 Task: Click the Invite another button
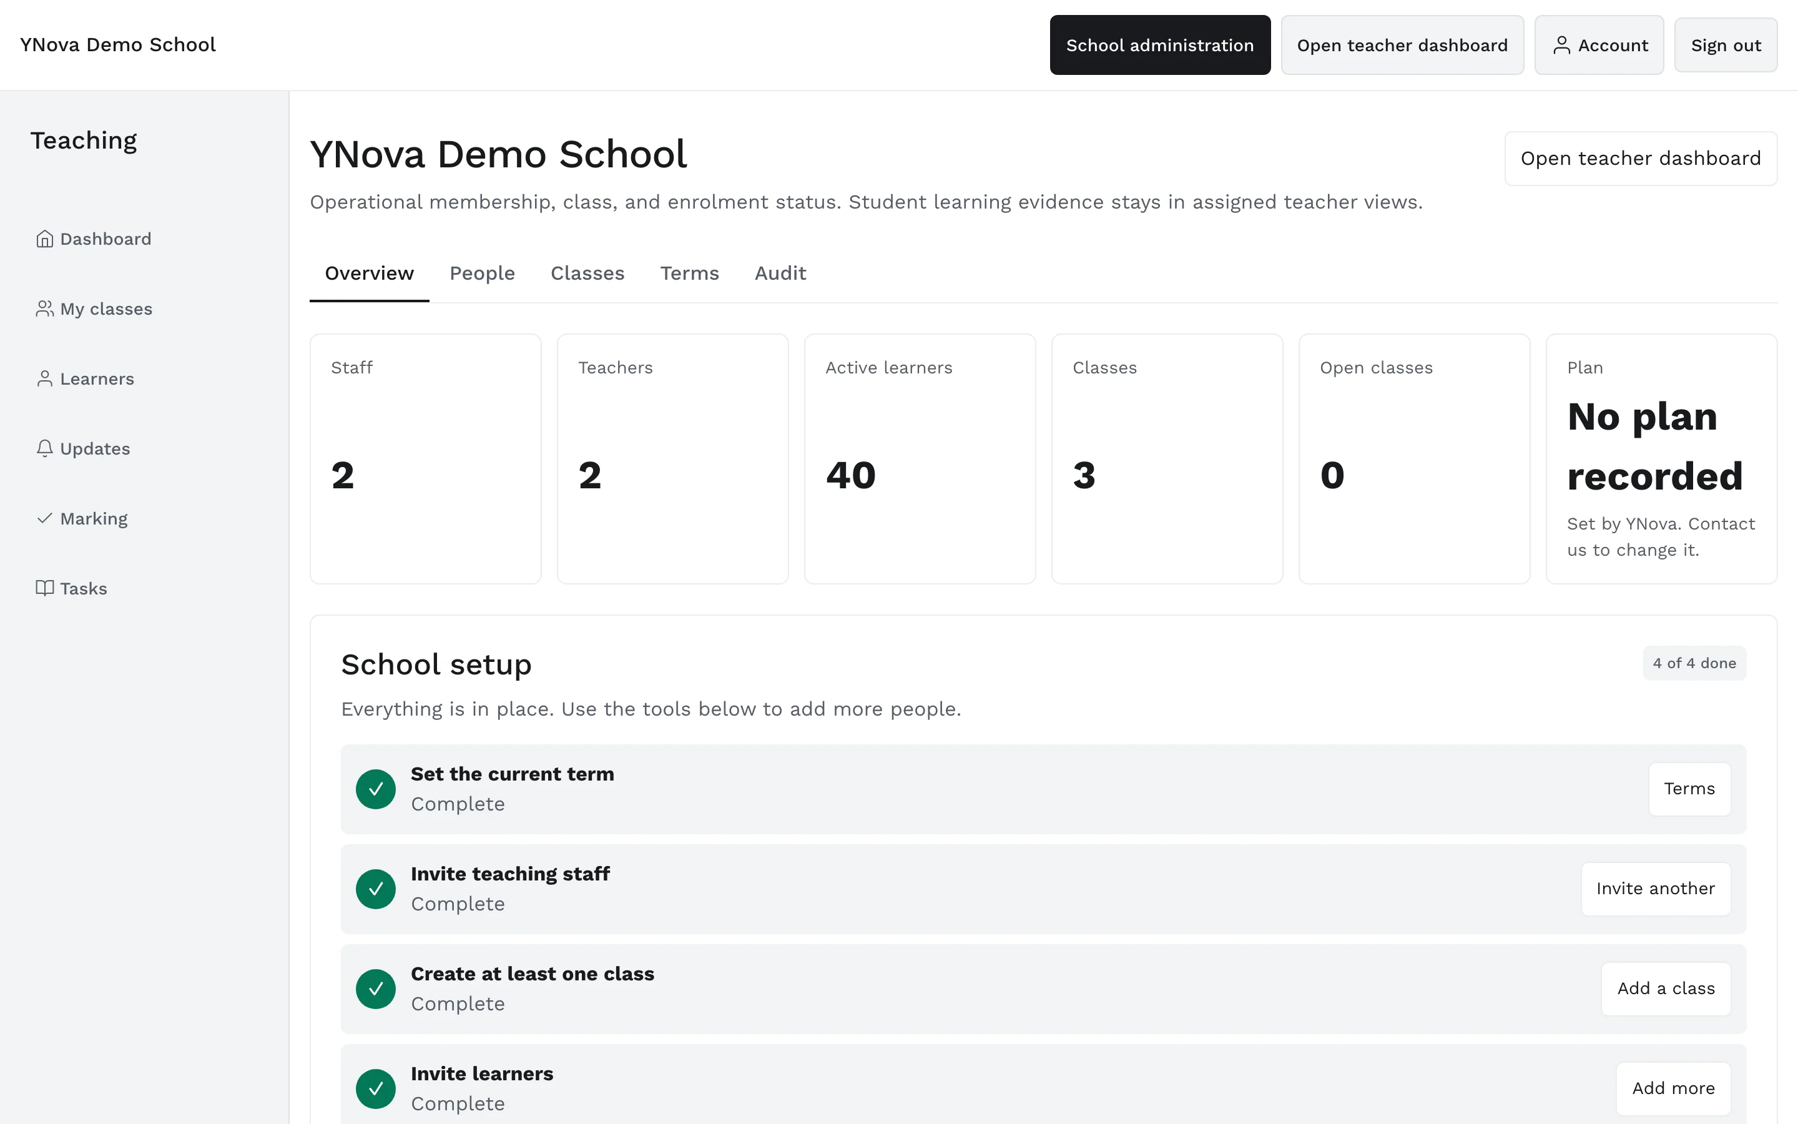[x=1656, y=889]
